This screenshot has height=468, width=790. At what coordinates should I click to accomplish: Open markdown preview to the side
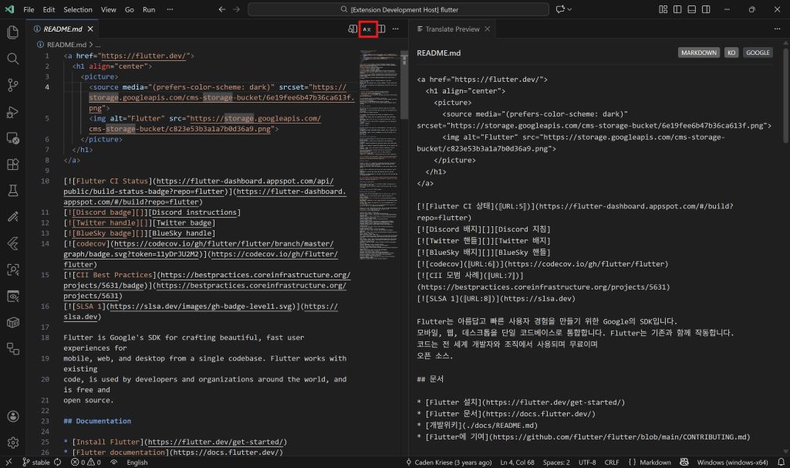[x=352, y=29]
